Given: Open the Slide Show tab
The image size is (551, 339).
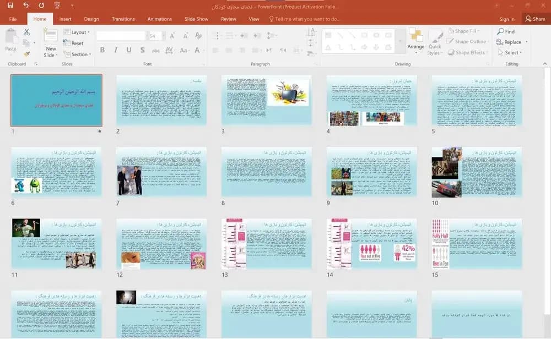Looking at the screenshot, I should click(x=196, y=19).
